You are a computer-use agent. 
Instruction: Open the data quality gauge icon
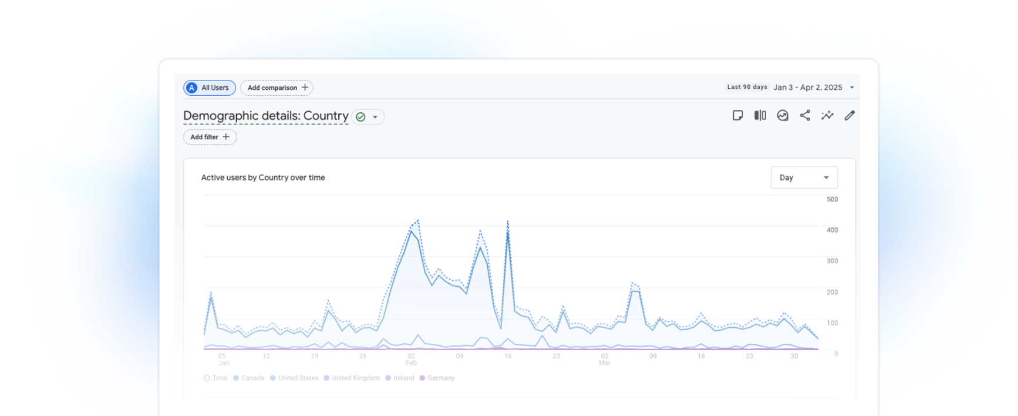coord(783,115)
